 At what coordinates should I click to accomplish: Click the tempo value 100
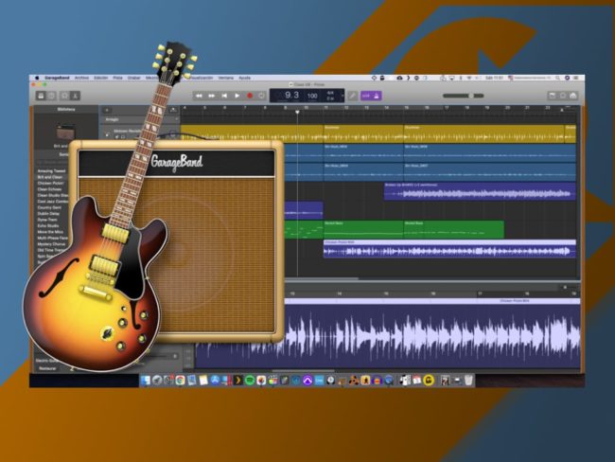pyautogui.click(x=312, y=96)
